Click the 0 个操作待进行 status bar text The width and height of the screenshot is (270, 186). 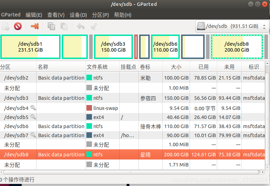[x=17, y=179]
